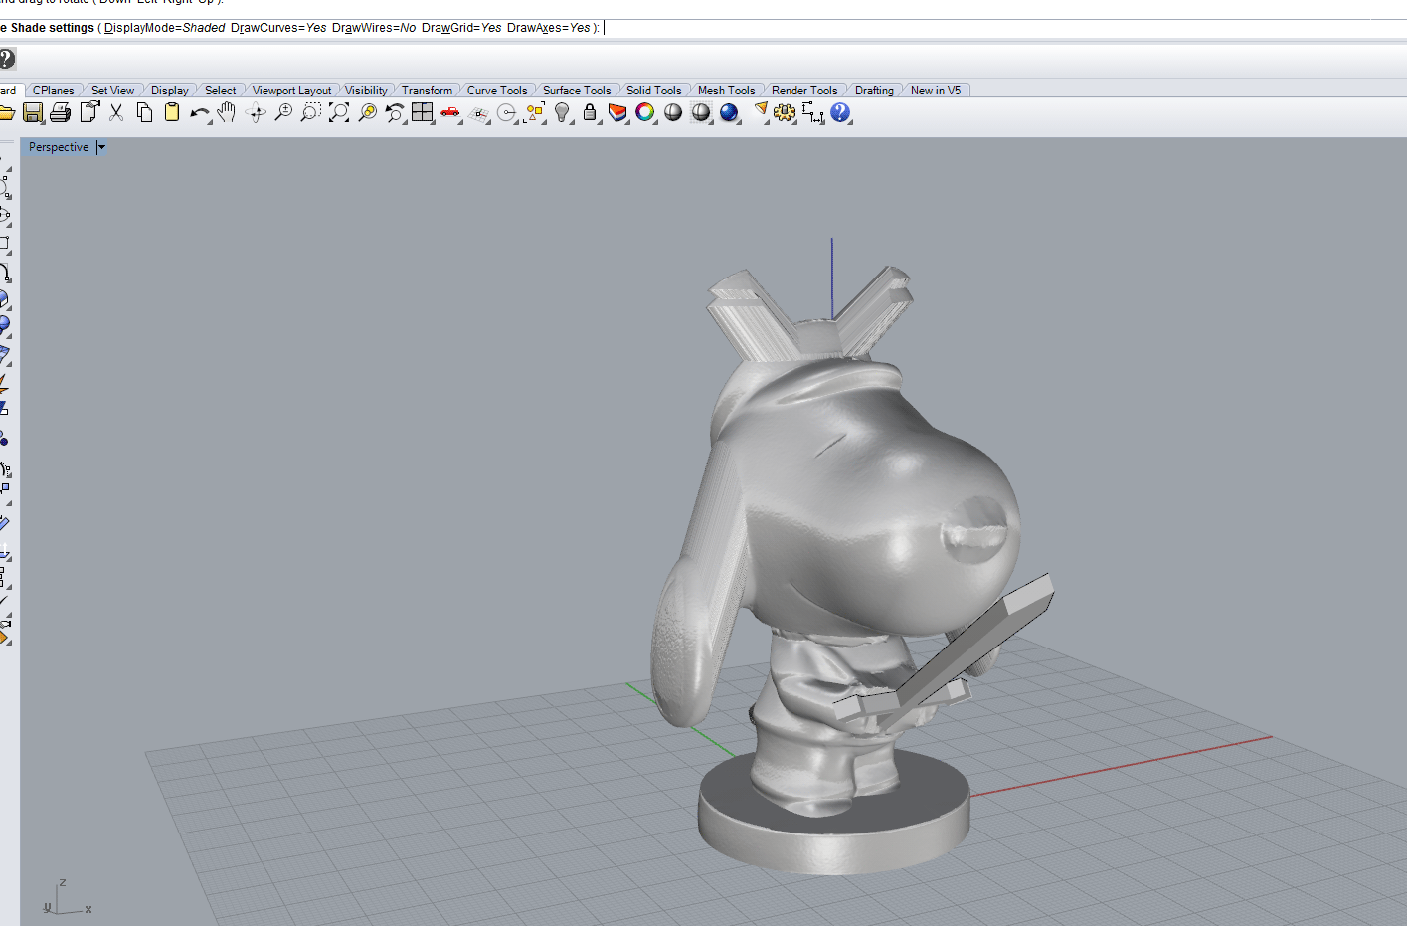Image resolution: width=1407 pixels, height=926 pixels.
Task: Click the Save file icon
Action: click(33, 113)
